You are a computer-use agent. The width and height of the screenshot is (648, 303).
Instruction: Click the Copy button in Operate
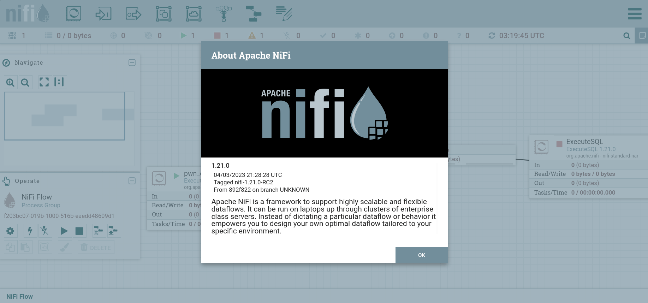pyautogui.click(x=11, y=247)
